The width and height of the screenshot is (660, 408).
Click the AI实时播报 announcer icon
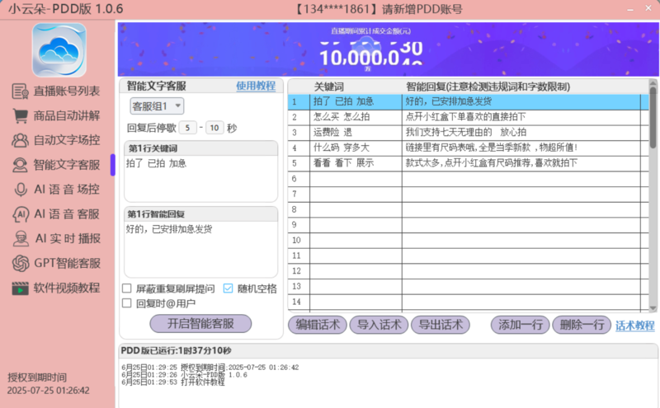(21, 238)
